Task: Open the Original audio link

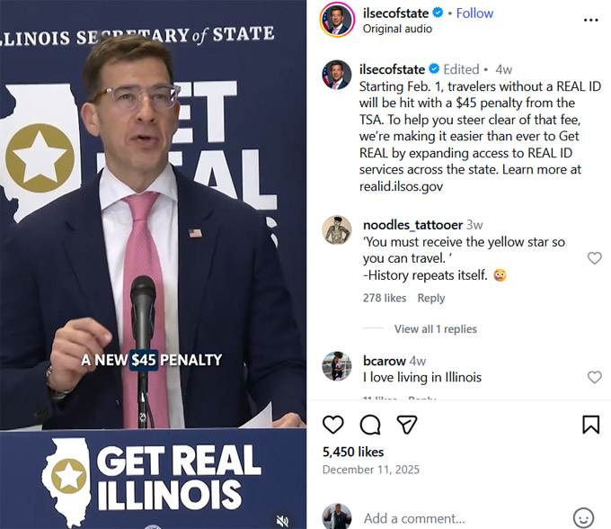Action: (x=397, y=29)
